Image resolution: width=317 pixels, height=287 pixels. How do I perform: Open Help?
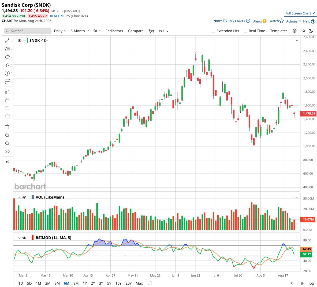click(x=309, y=21)
